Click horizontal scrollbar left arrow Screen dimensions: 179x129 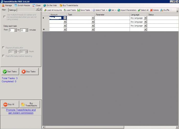tap(44, 127)
